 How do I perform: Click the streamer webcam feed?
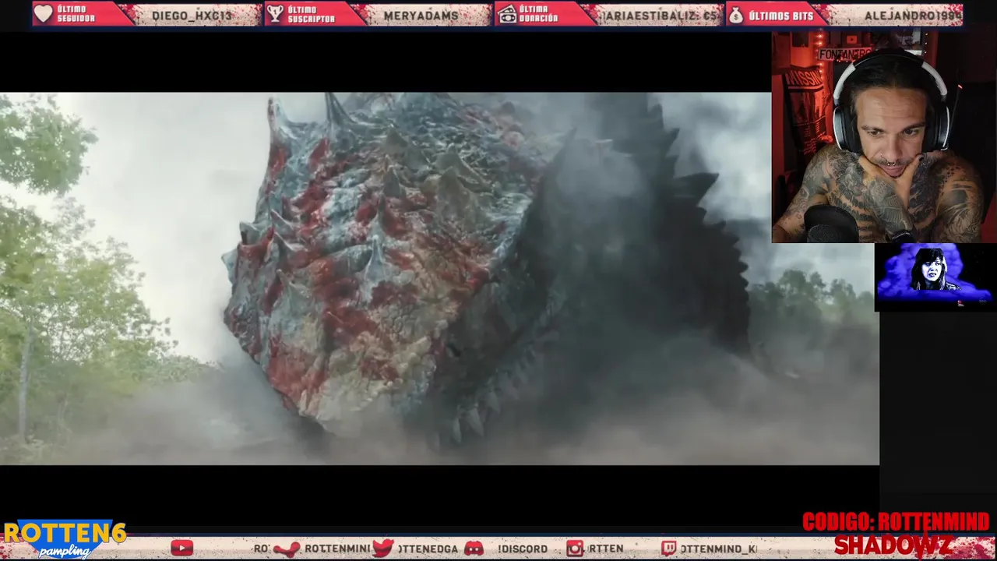click(x=884, y=137)
